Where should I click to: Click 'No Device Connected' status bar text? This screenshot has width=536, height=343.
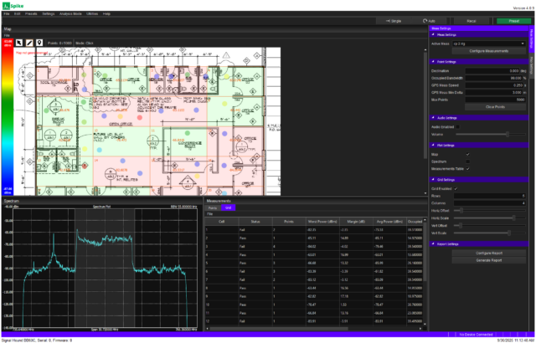(476, 335)
